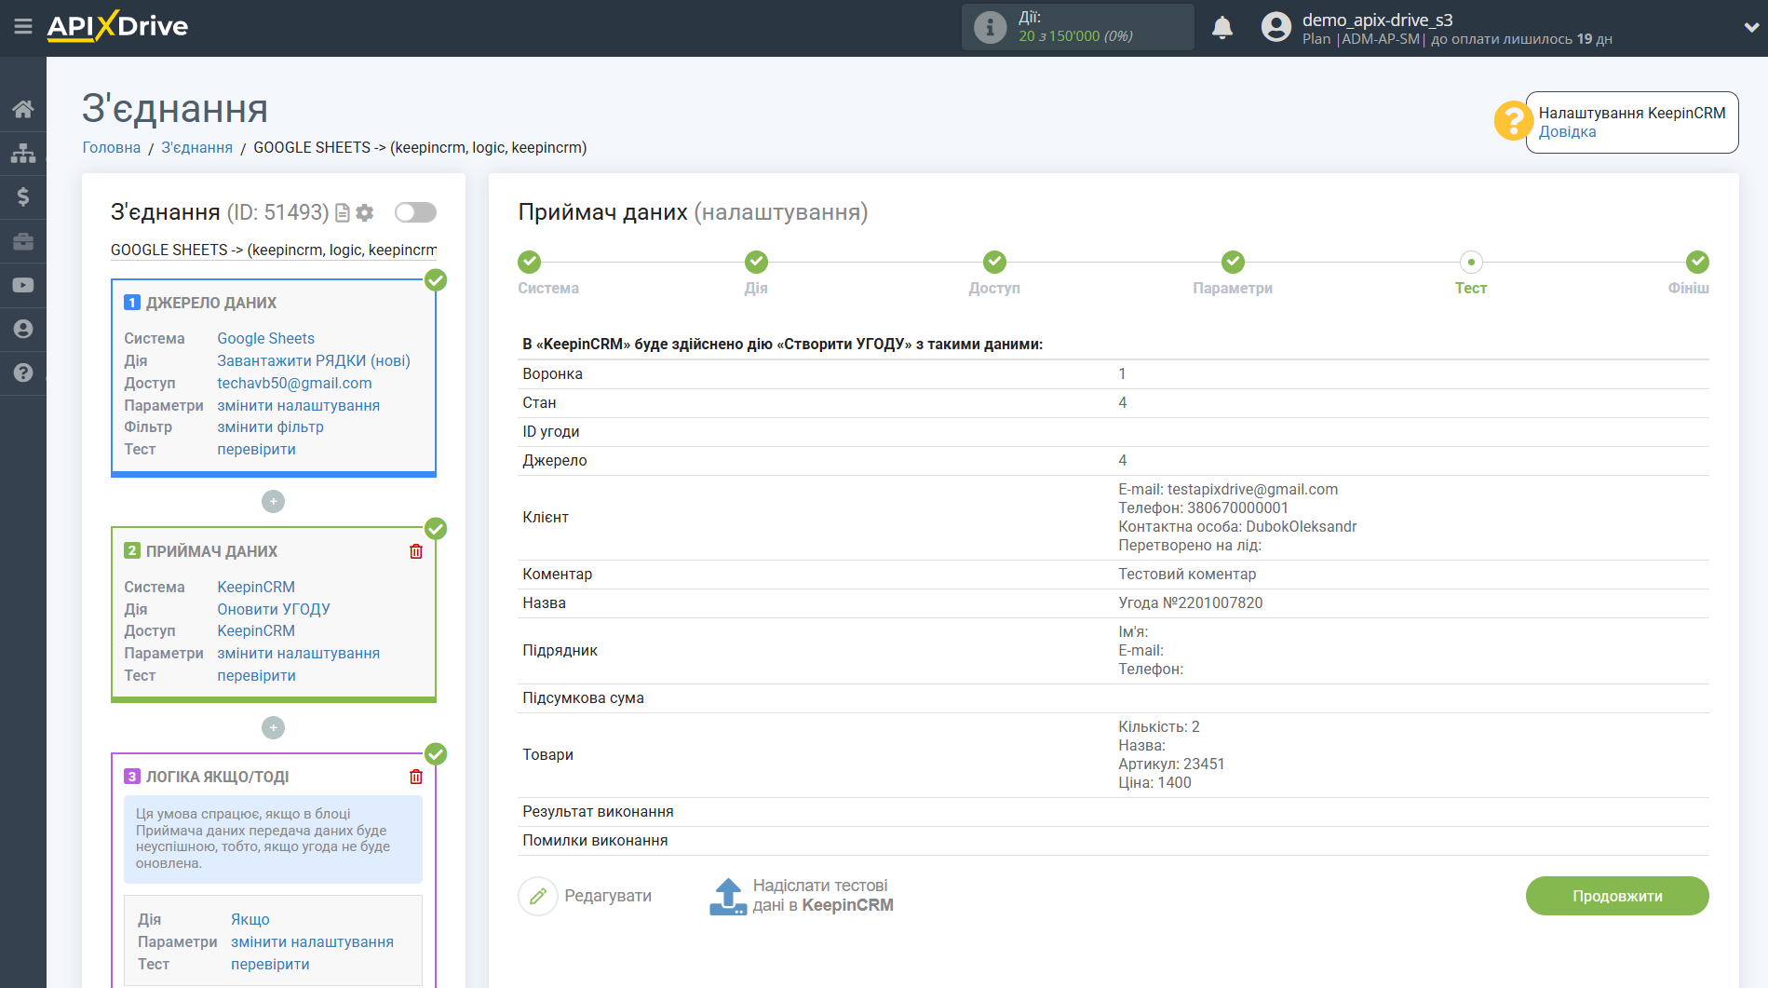Edit the connection name field
Image resolution: width=1768 pixels, height=988 pixels.
274,250
